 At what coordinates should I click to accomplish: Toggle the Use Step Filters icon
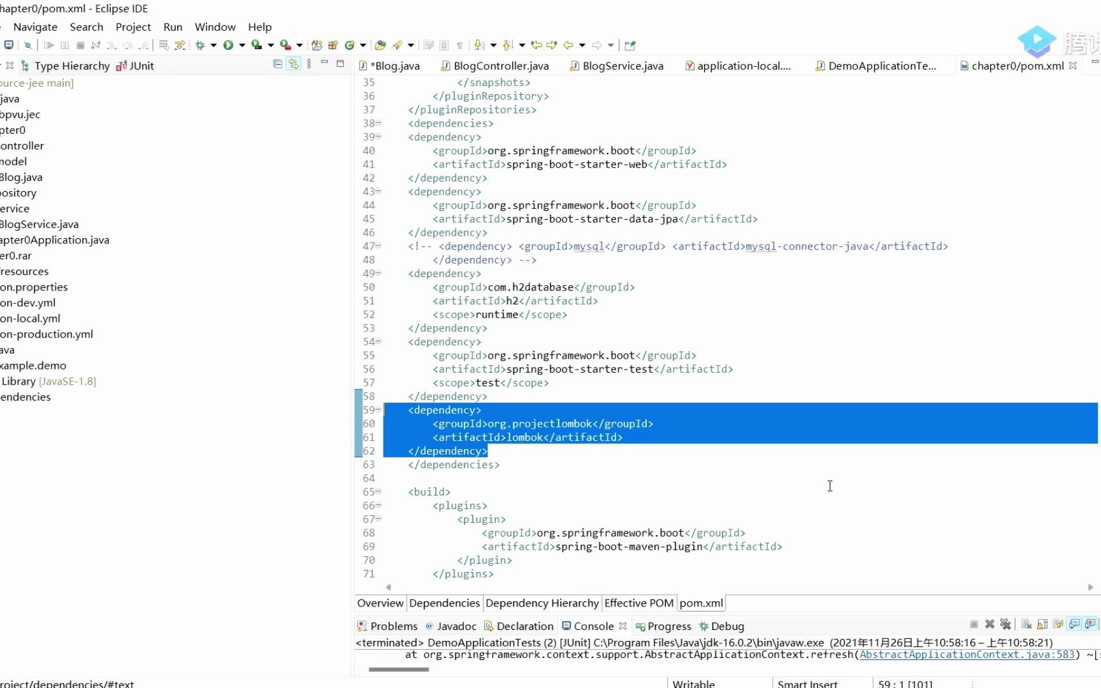[180, 45]
